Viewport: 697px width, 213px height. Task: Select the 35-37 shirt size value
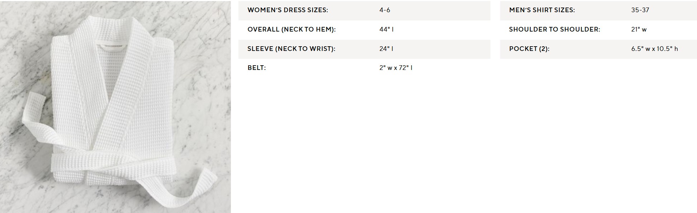[640, 10]
